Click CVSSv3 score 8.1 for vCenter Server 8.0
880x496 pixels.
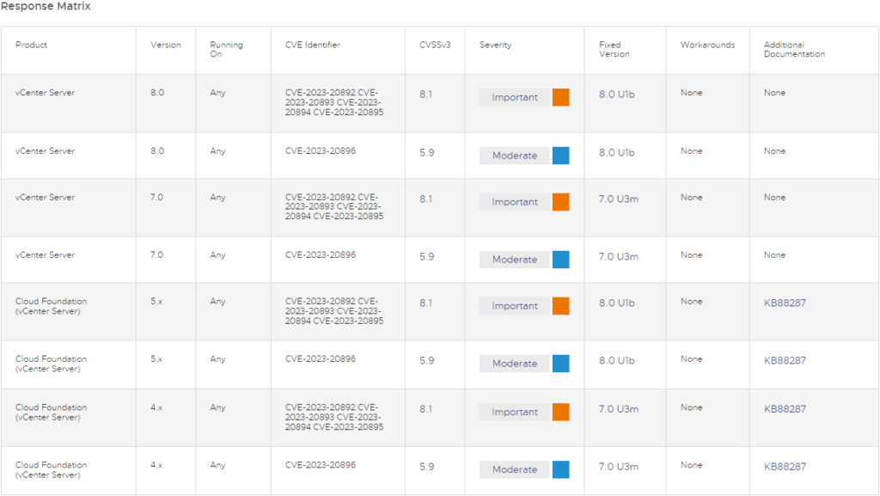pyautogui.click(x=426, y=95)
